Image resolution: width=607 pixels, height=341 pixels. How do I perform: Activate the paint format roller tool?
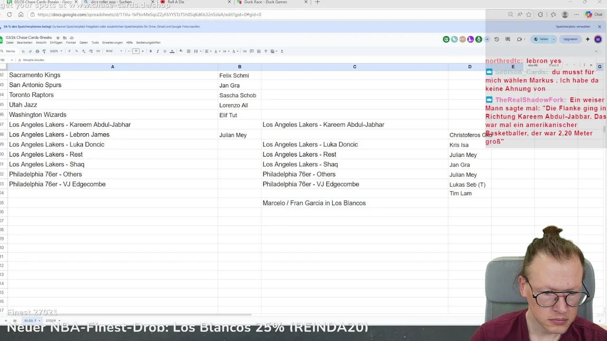44,51
